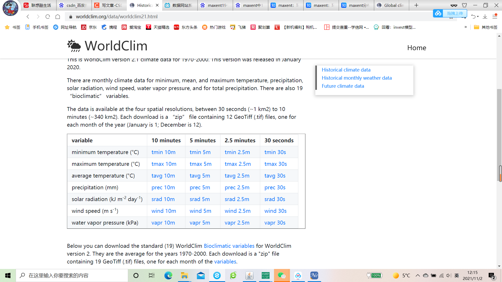This screenshot has width=502, height=282.
Task: Open Baidu Netdisk from the taskbar
Action: 298,275
